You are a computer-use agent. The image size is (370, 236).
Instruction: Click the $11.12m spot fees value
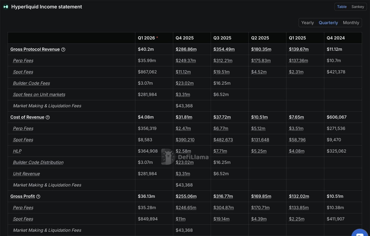(x=183, y=72)
